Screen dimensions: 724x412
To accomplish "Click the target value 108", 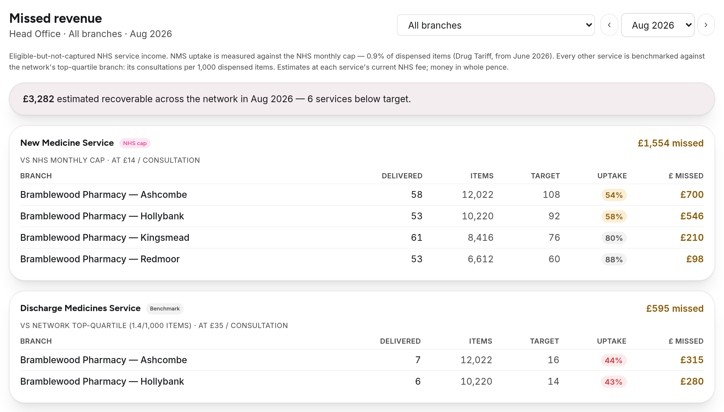I will 551,195.
